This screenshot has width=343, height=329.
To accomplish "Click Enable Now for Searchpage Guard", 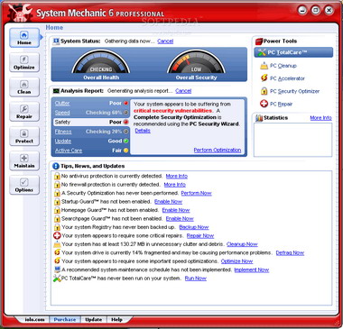I will click(180, 219).
